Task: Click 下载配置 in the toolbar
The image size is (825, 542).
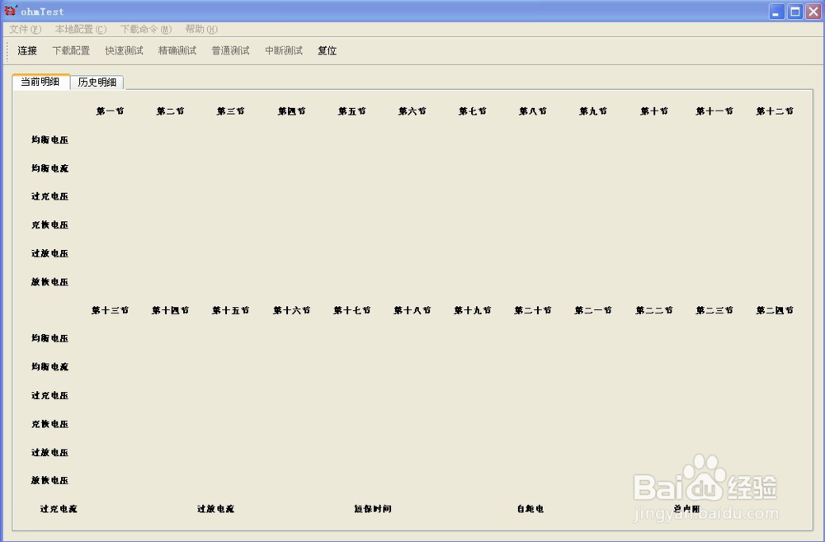Action: point(71,50)
